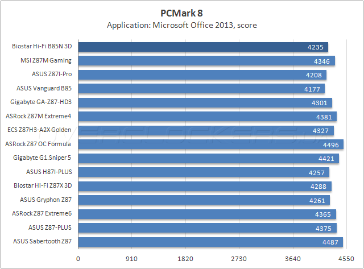Click the ASUS H87I-PLUS label
The height and width of the screenshot is (269, 364).
[x=49, y=172]
